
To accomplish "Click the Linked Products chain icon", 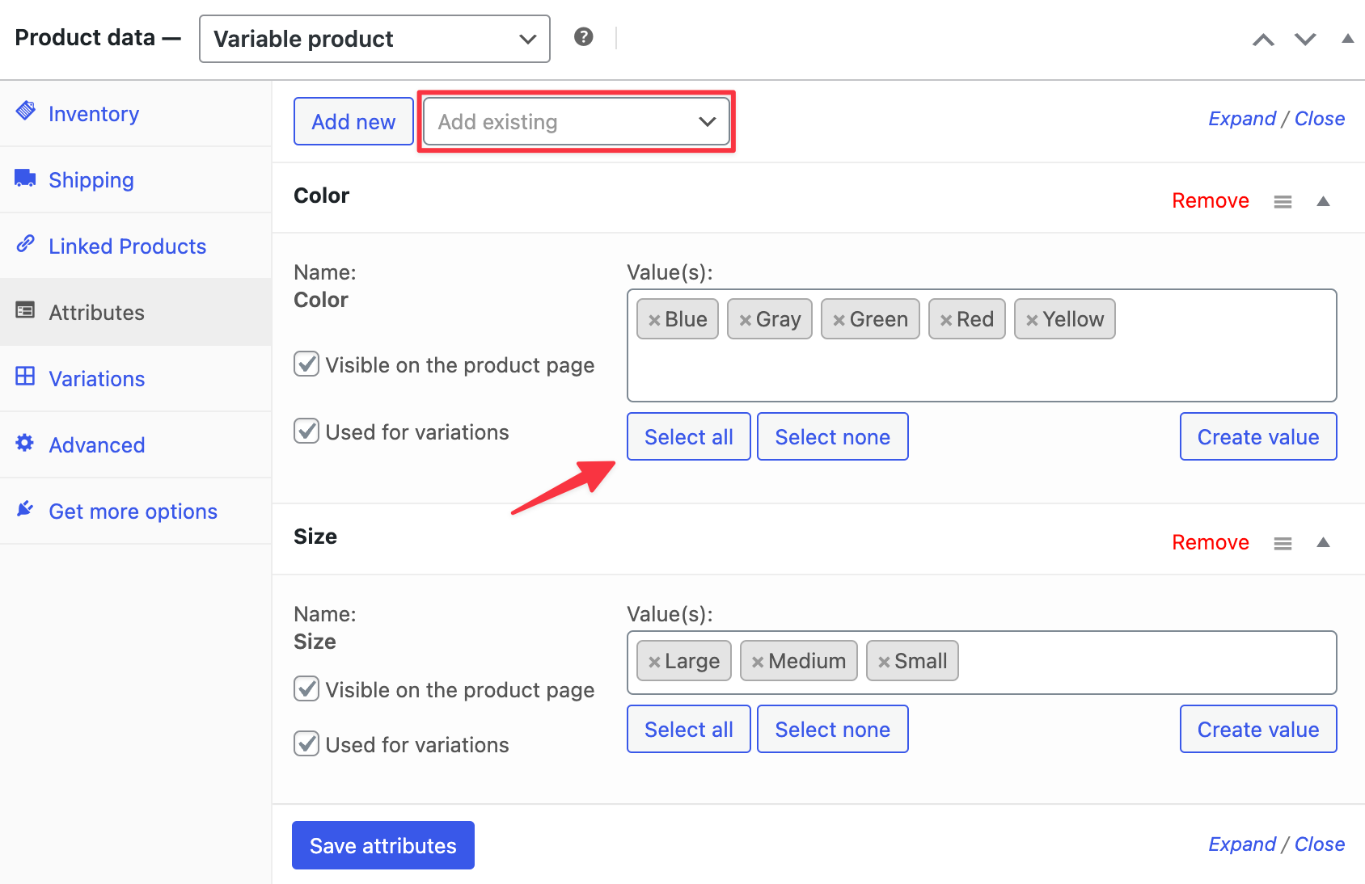I will [x=25, y=244].
